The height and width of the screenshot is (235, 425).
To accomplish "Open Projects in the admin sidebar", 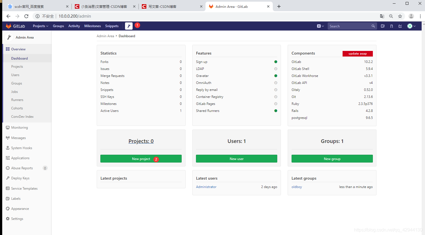I will (17, 67).
